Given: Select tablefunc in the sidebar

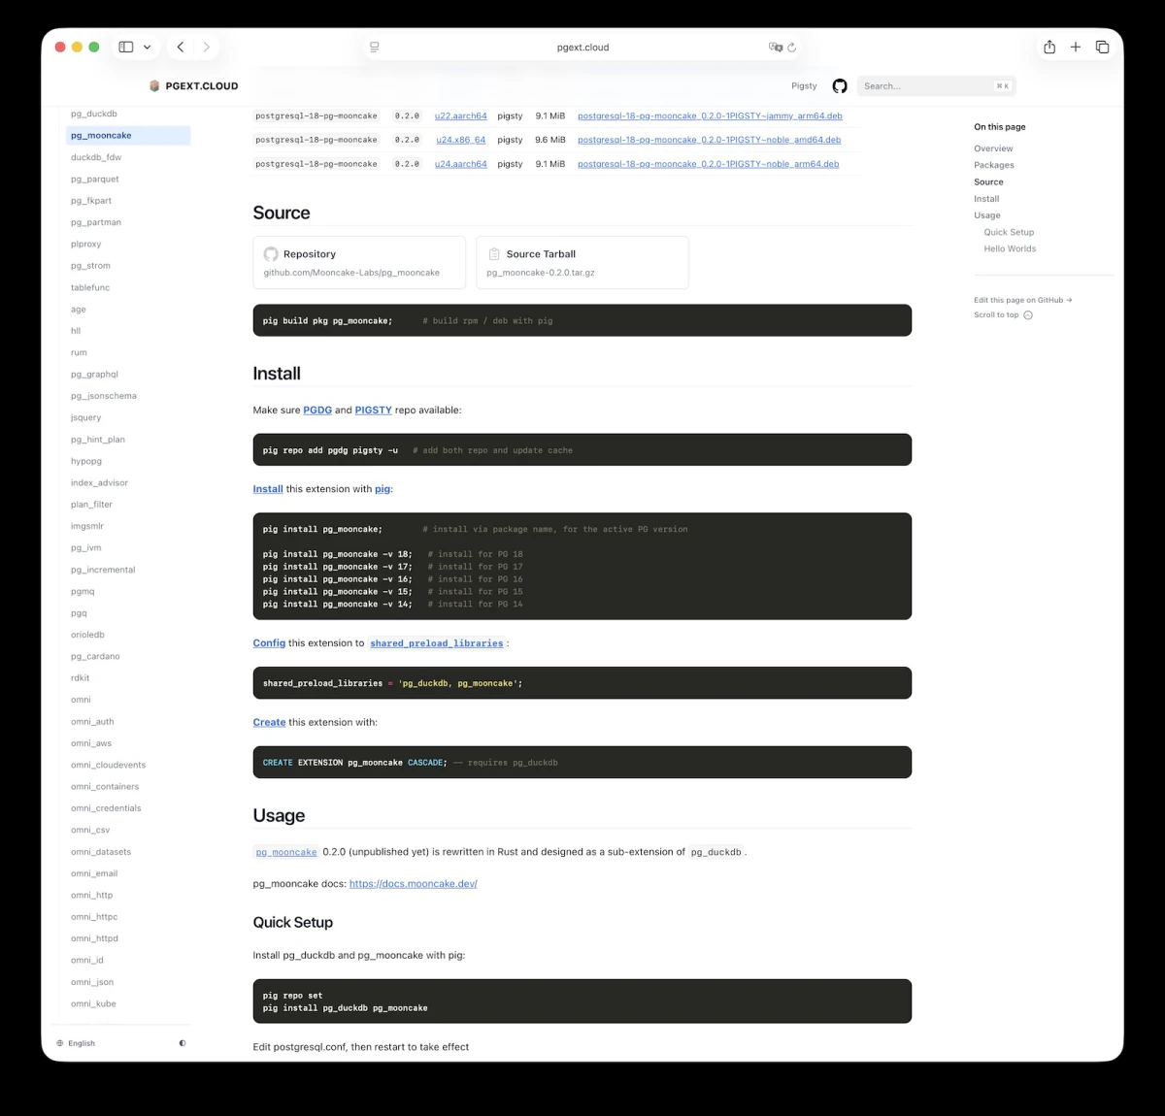Looking at the screenshot, I should pos(90,287).
